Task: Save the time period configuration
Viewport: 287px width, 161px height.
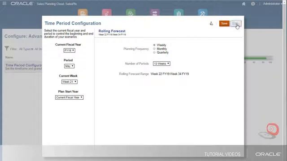Action: [224, 23]
